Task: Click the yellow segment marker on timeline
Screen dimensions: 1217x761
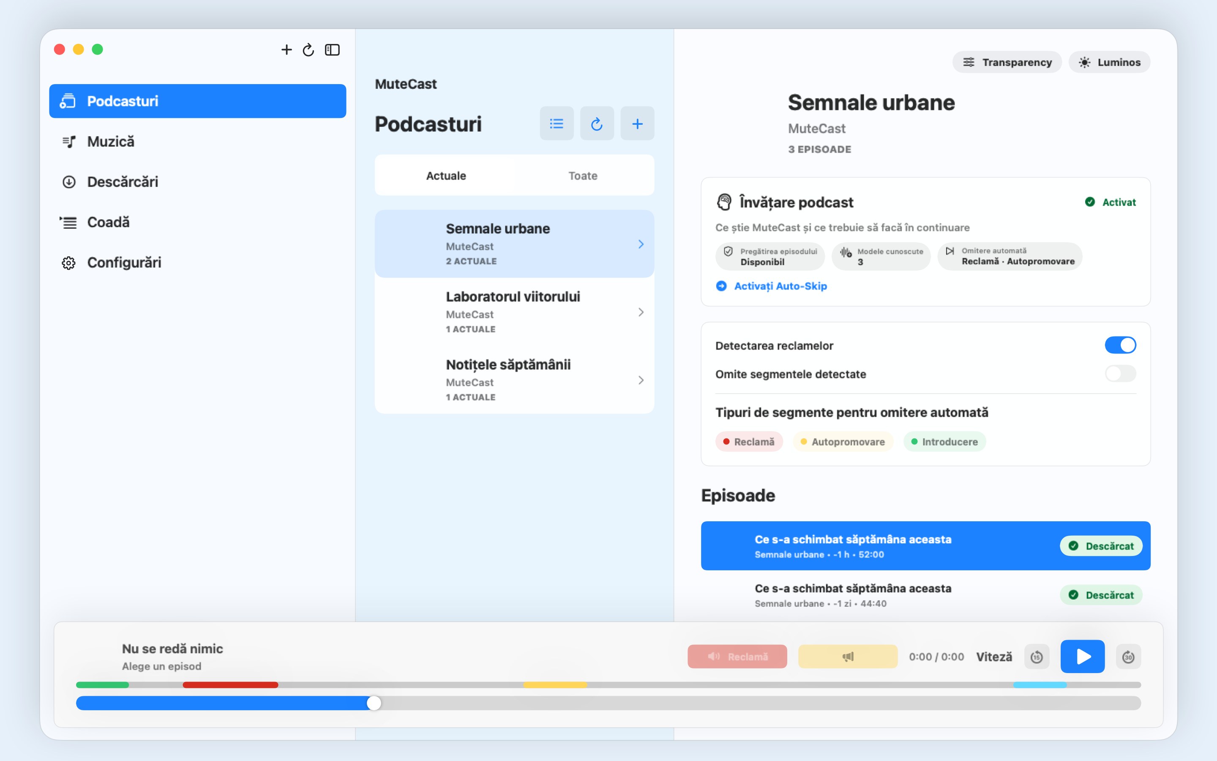Action: pos(555,684)
